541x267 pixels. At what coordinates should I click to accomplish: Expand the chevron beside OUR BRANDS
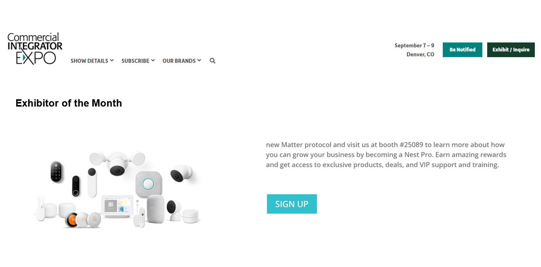(x=199, y=60)
